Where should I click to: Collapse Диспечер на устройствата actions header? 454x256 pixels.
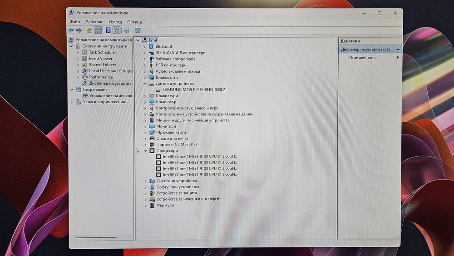tap(398, 49)
